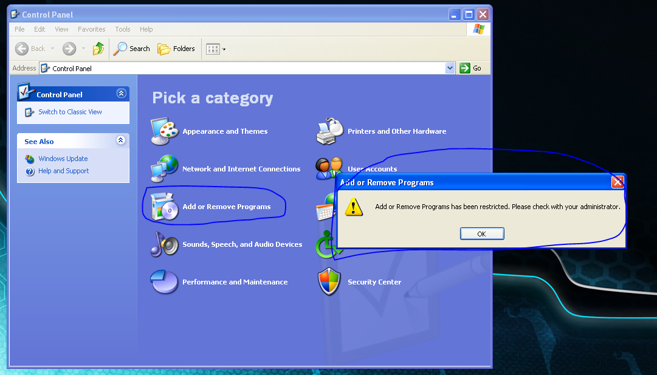Open the Views dropdown arrow
Image resolution: width=657 pixels, height=375 pixels.
coord(224,49)
